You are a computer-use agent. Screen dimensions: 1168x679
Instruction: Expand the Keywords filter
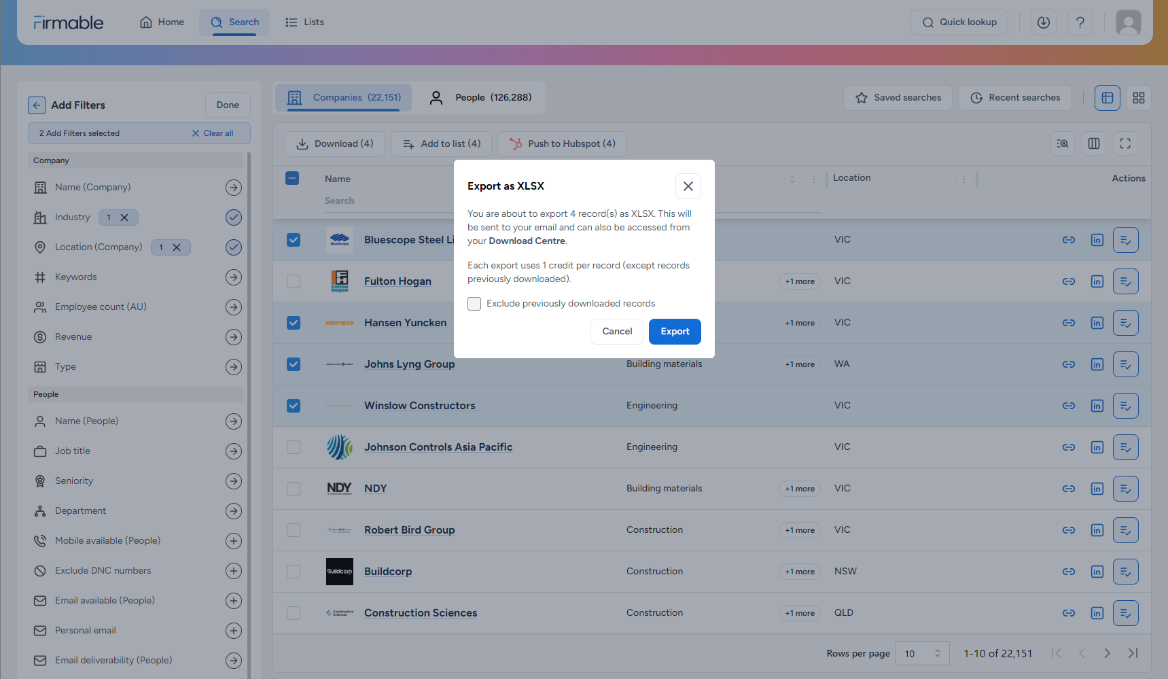[234, 277]
